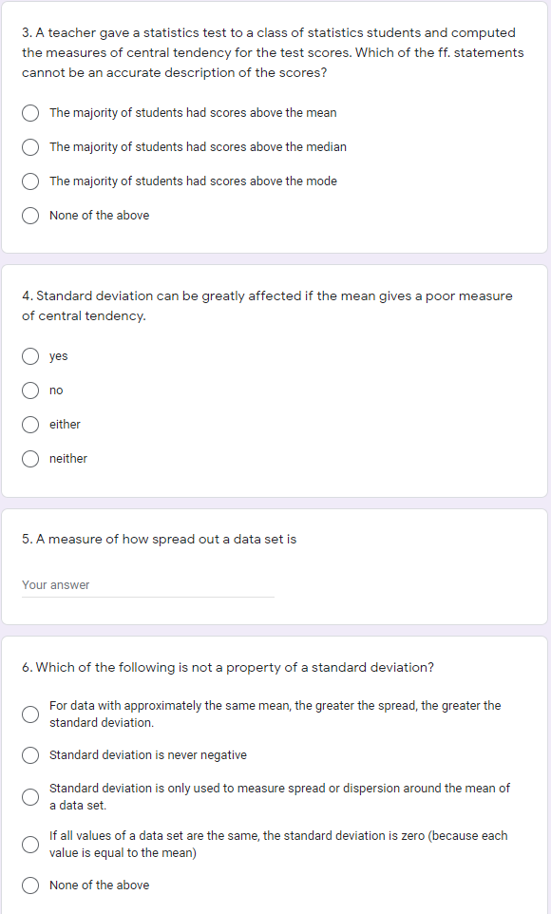The width and height of the screenshot is (551, 914).
Task: Select 'The majority of students had scores above the mode'
Action: pyautogui.click(x=29, y=181)
